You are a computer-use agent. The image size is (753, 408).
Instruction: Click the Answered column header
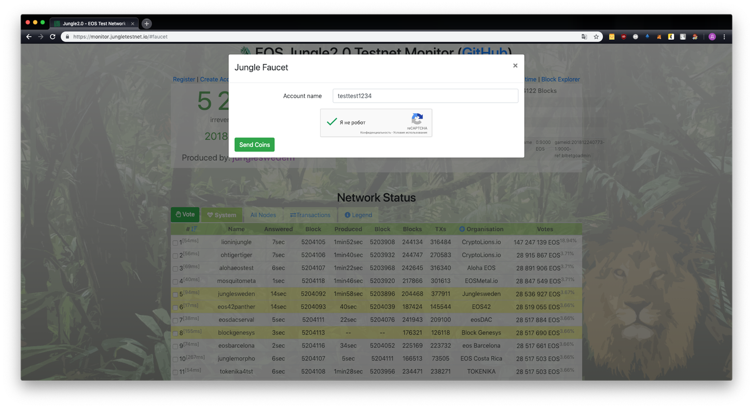click(x=278, y=229)
